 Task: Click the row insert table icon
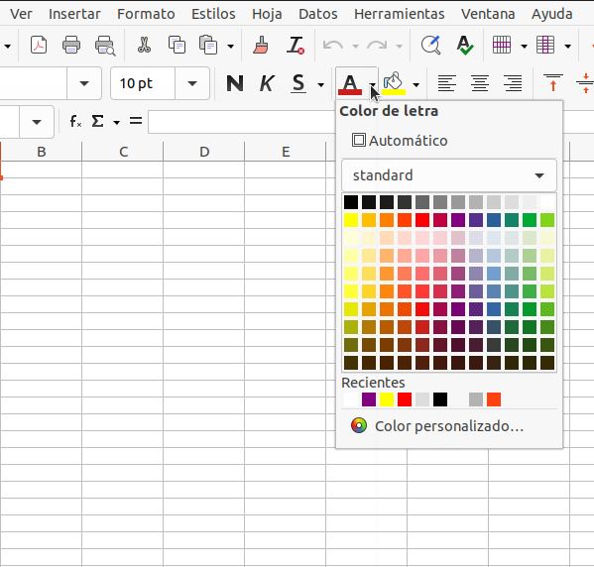pyautogui.click(x=502, y=45)
